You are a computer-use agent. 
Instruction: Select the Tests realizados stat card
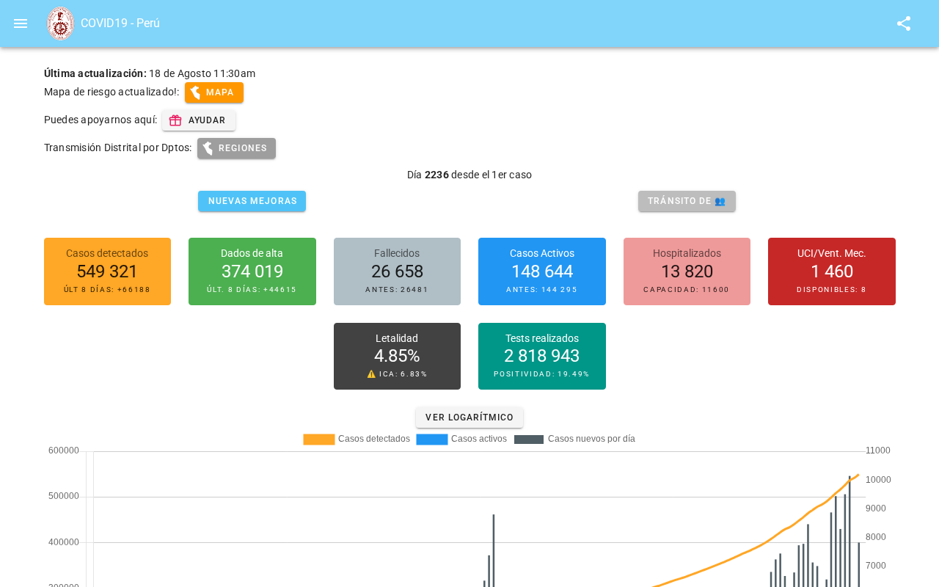point(542,356)
